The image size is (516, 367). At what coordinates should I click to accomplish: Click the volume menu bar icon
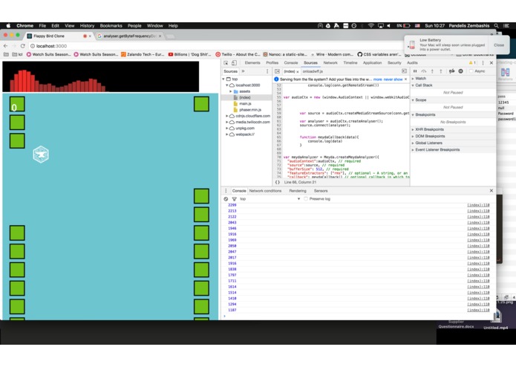click(388, 26)
